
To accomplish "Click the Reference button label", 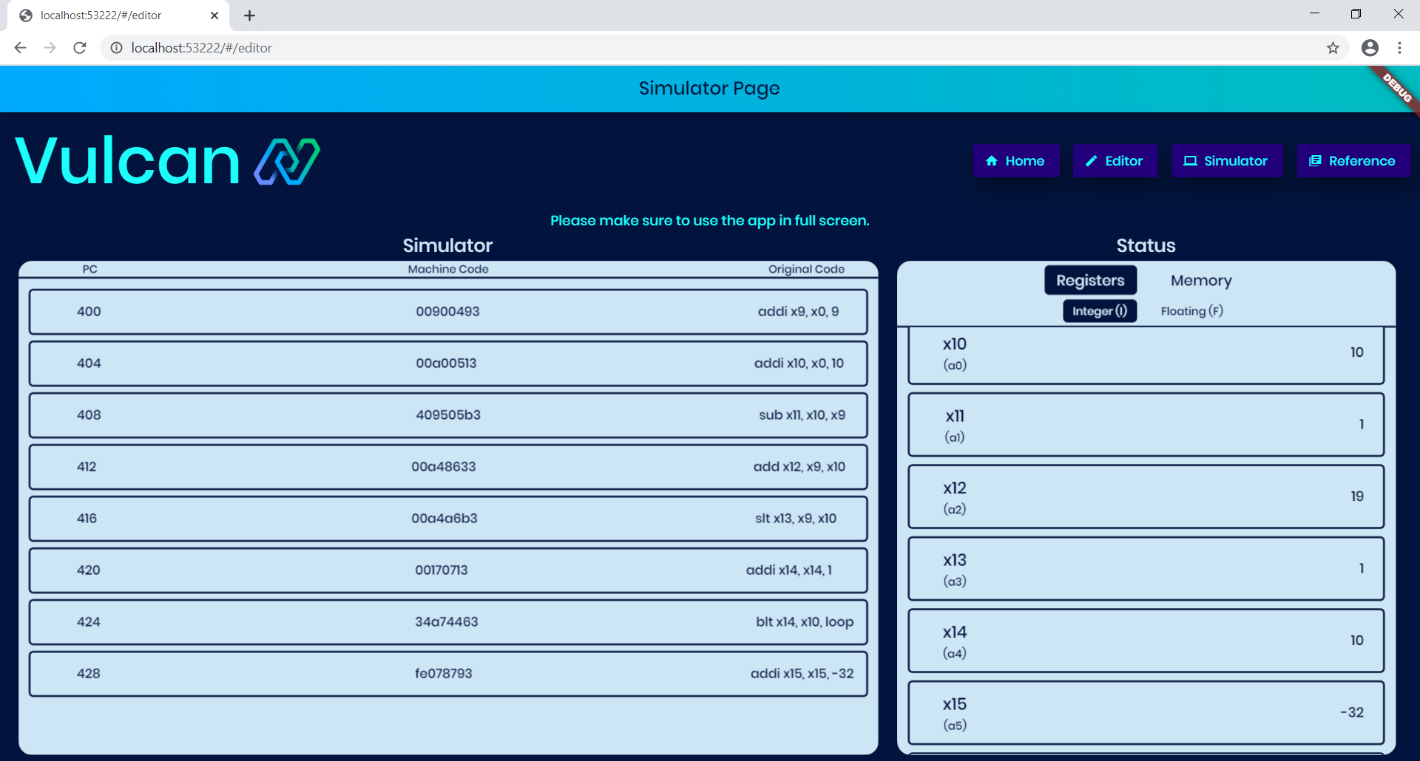I will (x=1362, y=161).
